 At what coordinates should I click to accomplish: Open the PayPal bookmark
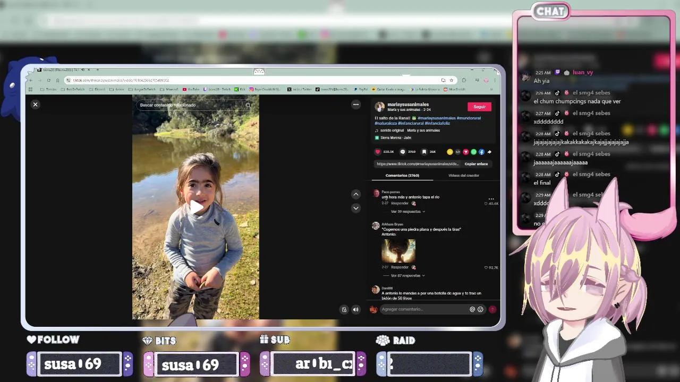click(361, 89)
